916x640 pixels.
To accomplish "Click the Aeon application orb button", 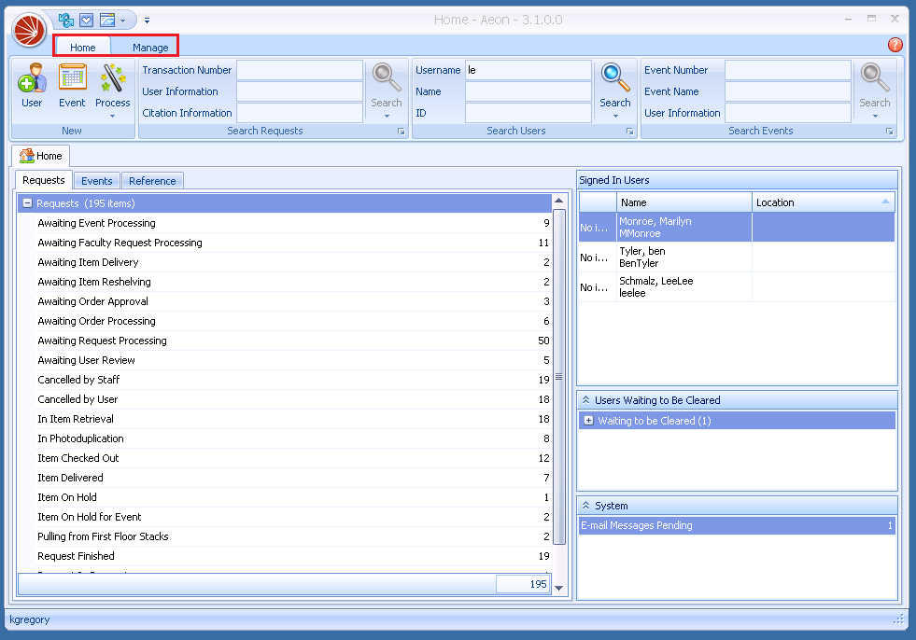I will pos(29,30).
